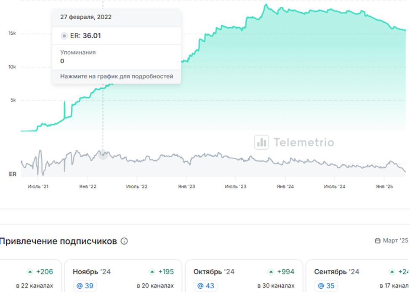Open the @ 39 mentions badge
The width and height of the screenshot is (410, 292).
pos(85,286)
